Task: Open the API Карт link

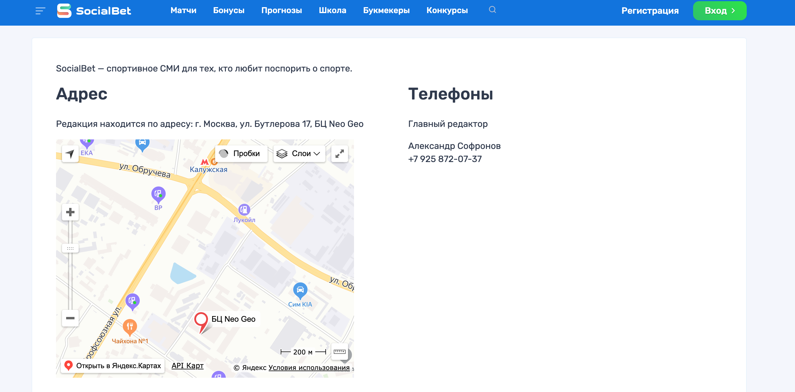Action: pyautogui.click(x=187, y=366)
